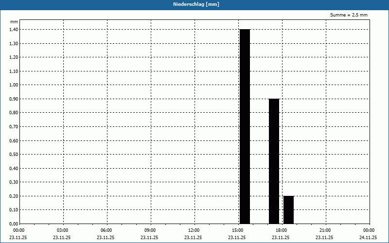
Task: Click the 1,40 y-axis label
Action: click(14, 30)
